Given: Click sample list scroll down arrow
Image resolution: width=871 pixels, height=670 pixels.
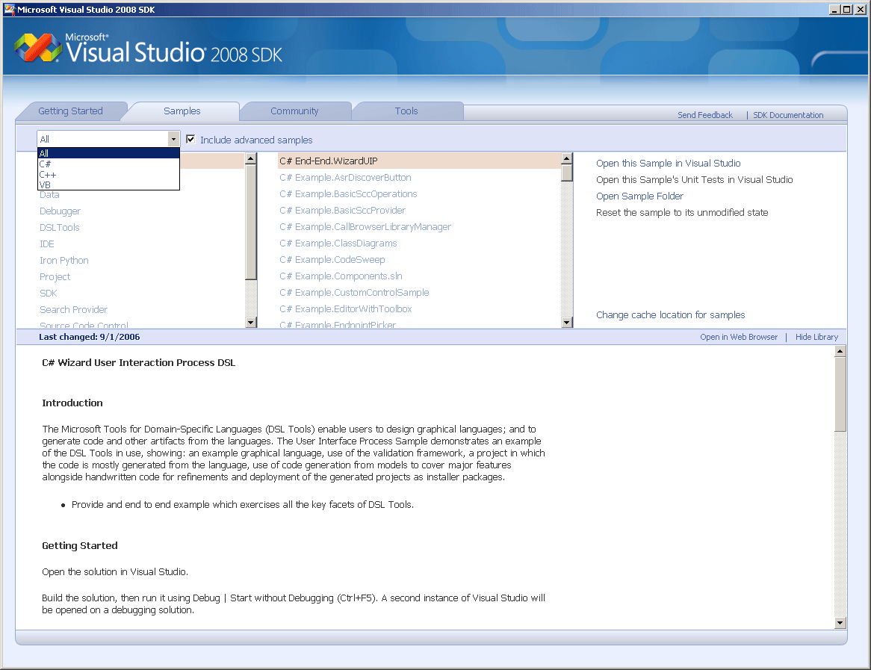Looking at the screenshot, I should click(566, 322).
